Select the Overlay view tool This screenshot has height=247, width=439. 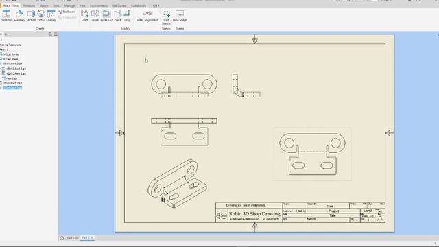click(x=51, y=15)
